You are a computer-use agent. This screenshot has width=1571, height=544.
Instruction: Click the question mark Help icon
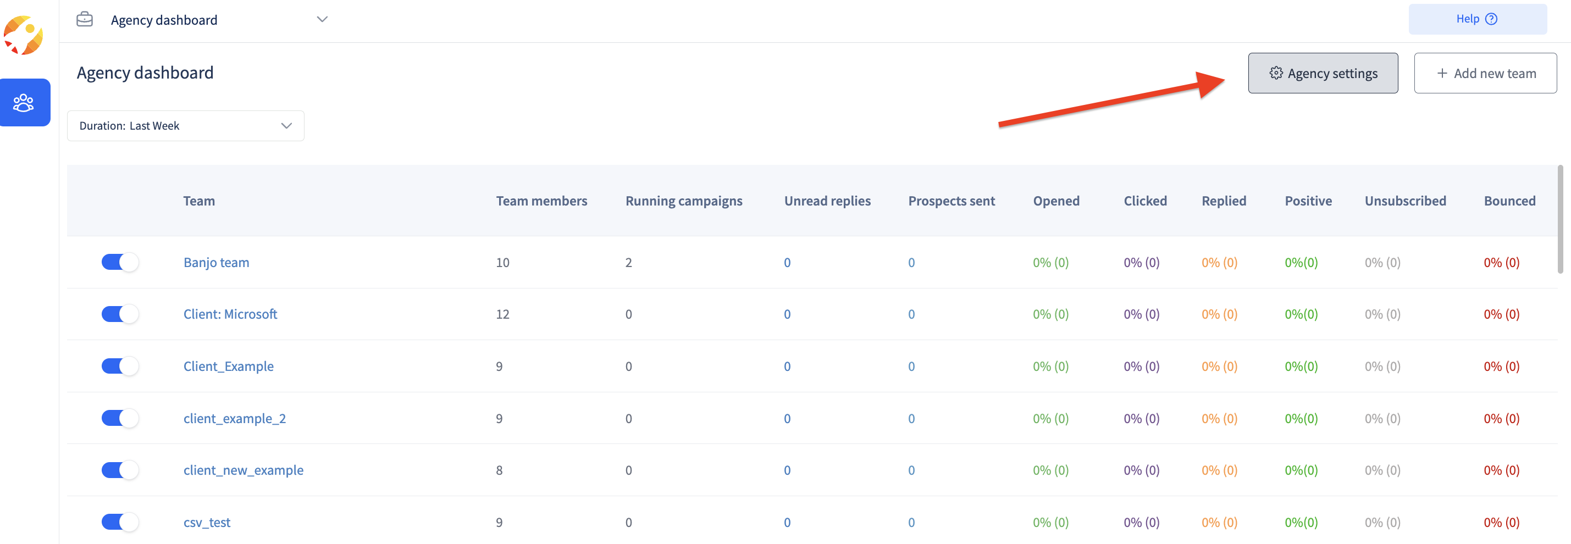coord(1491,19)
